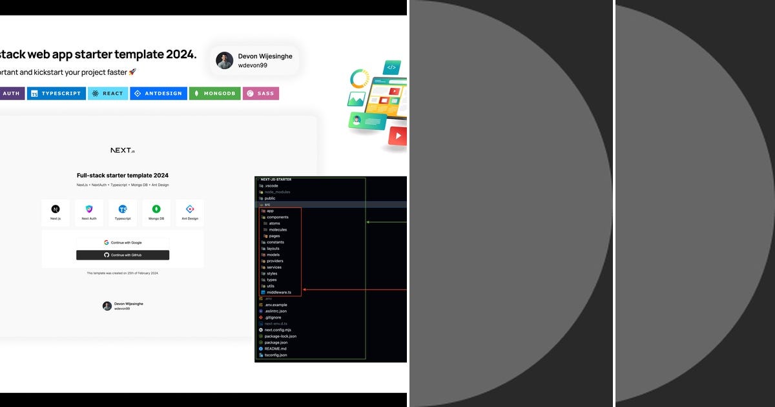Click the git icon beside .gitignore

point(260,317)
